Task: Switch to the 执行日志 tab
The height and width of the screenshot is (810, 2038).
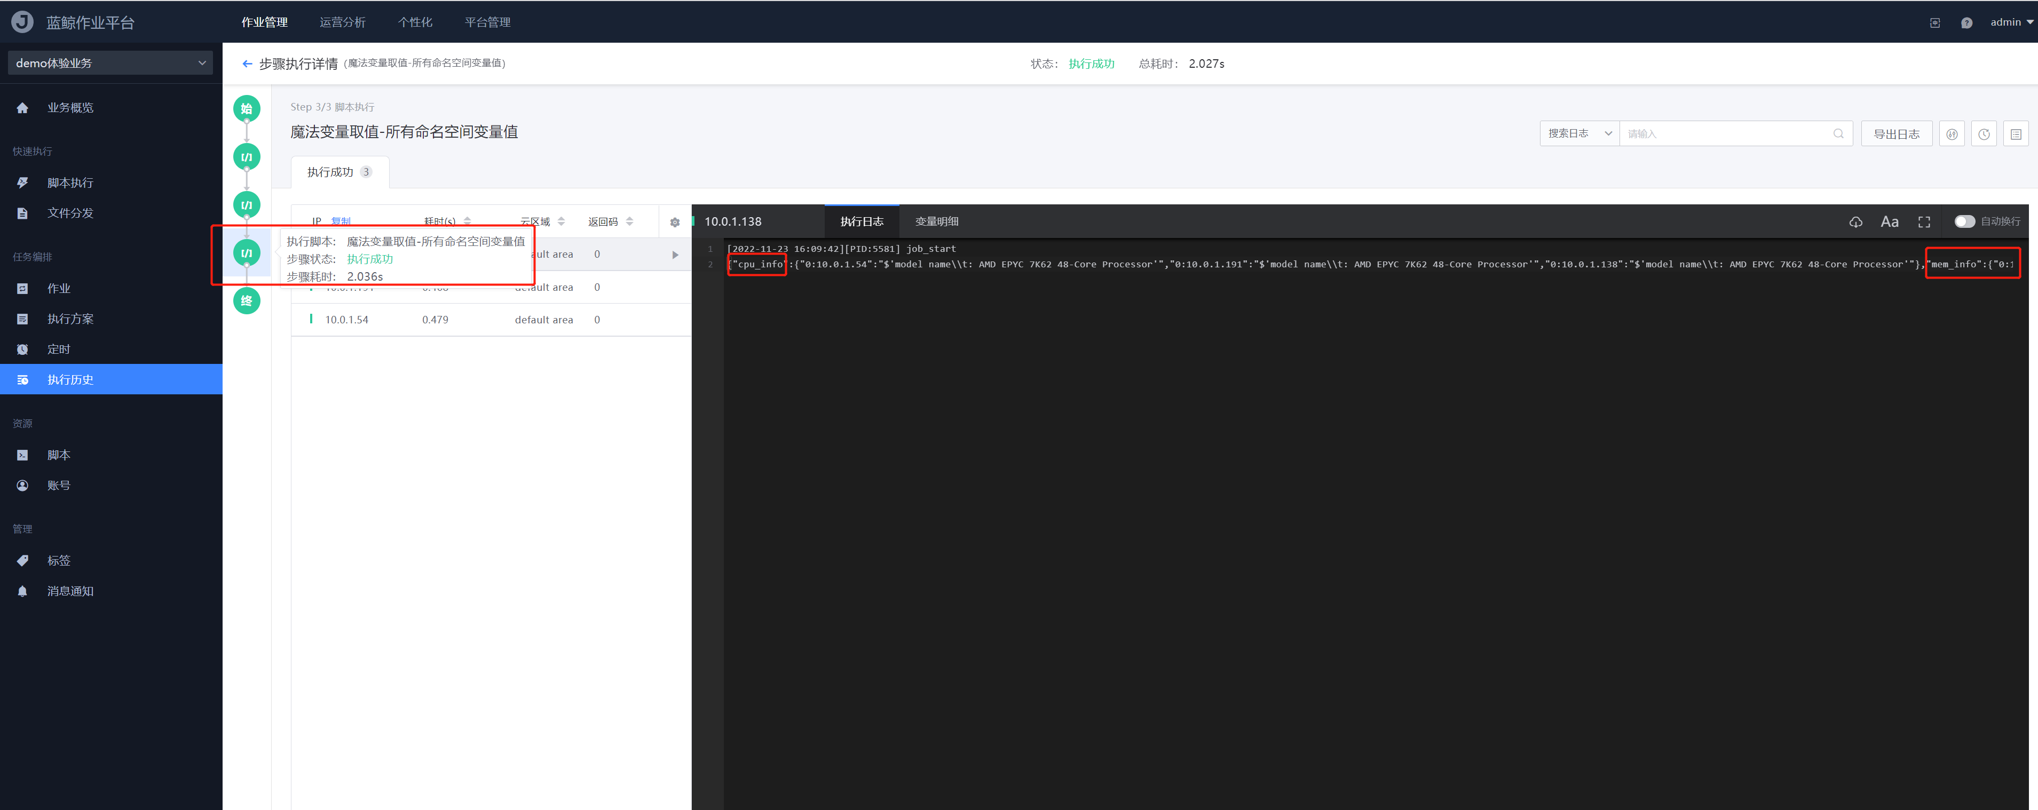Action: [x=862, y=221]
